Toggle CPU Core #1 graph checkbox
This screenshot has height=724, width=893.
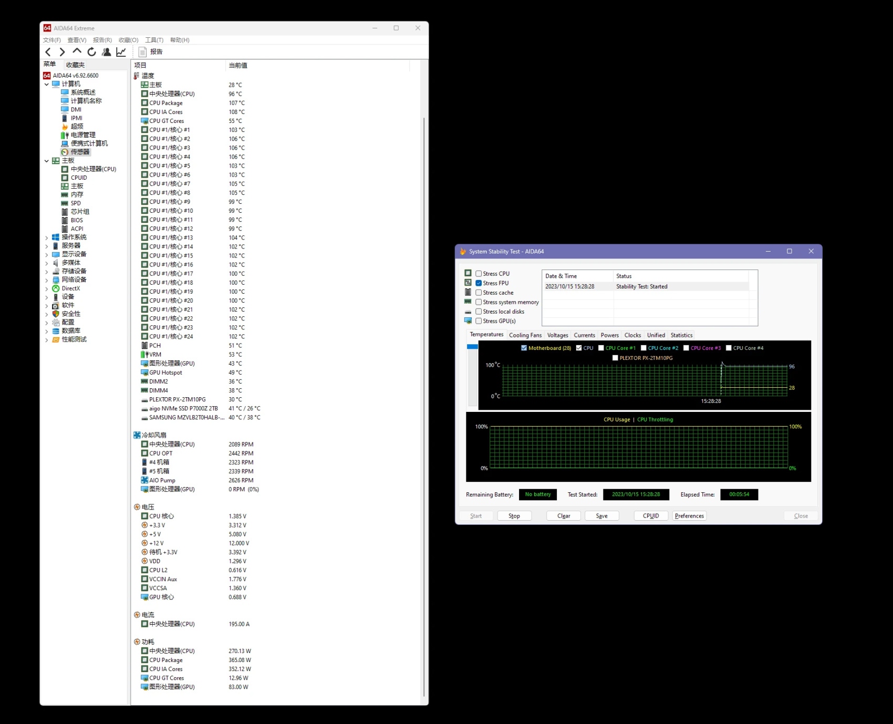click(601, 348)
